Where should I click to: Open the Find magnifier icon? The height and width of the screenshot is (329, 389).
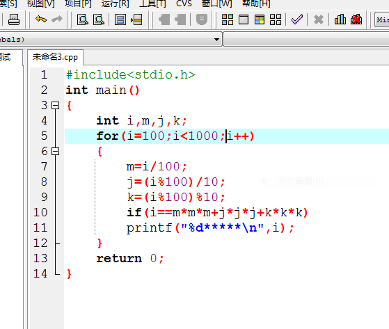(x=83, y=19)
